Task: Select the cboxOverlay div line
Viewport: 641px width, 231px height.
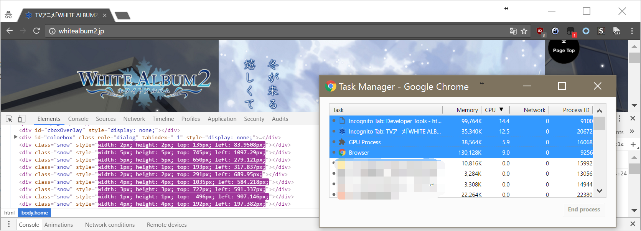Action: tap(99, 130)
